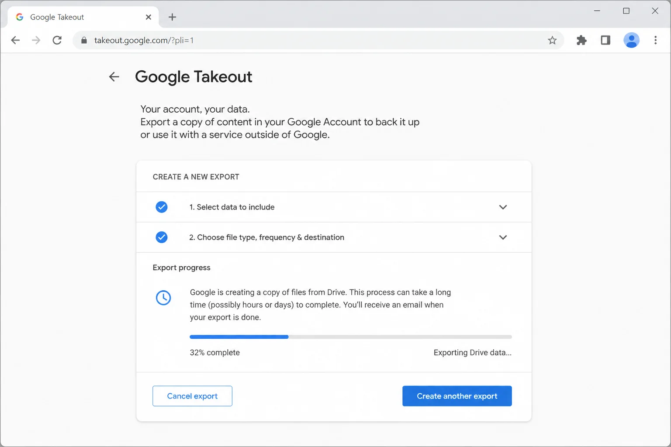Click the Google favicon on the tab
The width and height of the screenshot is (671, 447).
(x=20, y=17)
